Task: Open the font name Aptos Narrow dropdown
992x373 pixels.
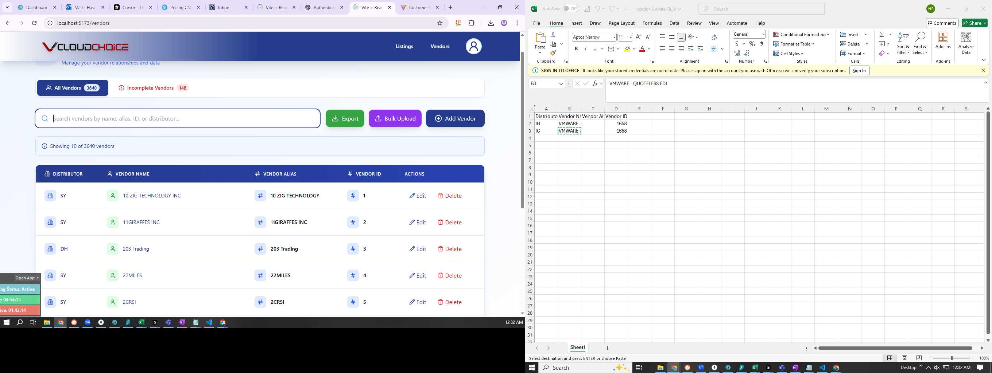Action: pyautogui.click(x=614, y=37)
